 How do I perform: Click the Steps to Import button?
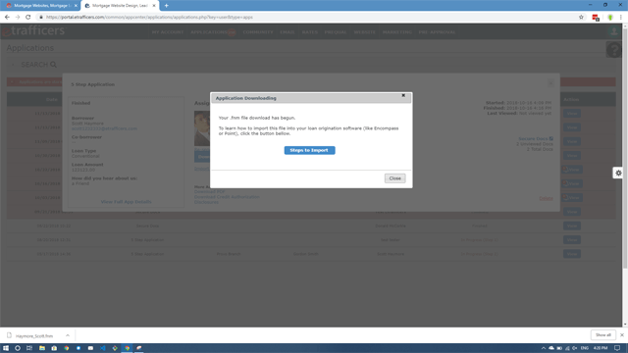click(x=310, y=150)
